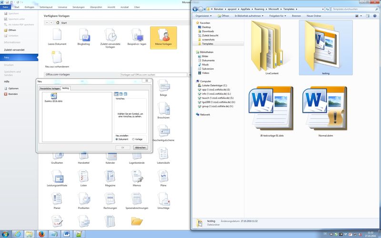Expand the Organisieren dropdown menu
The image size is (381, 238).
point(205,16)
